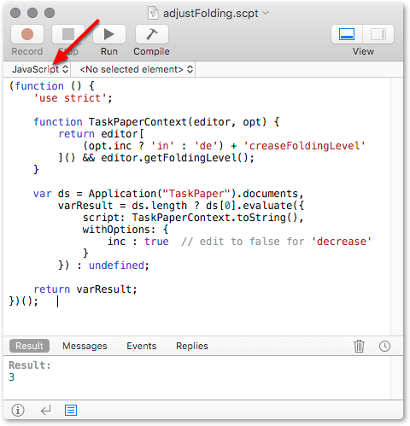This screenshot has width=410, height=426.
Task: Toggle the right sidebar library view
Action: (378, 34)
